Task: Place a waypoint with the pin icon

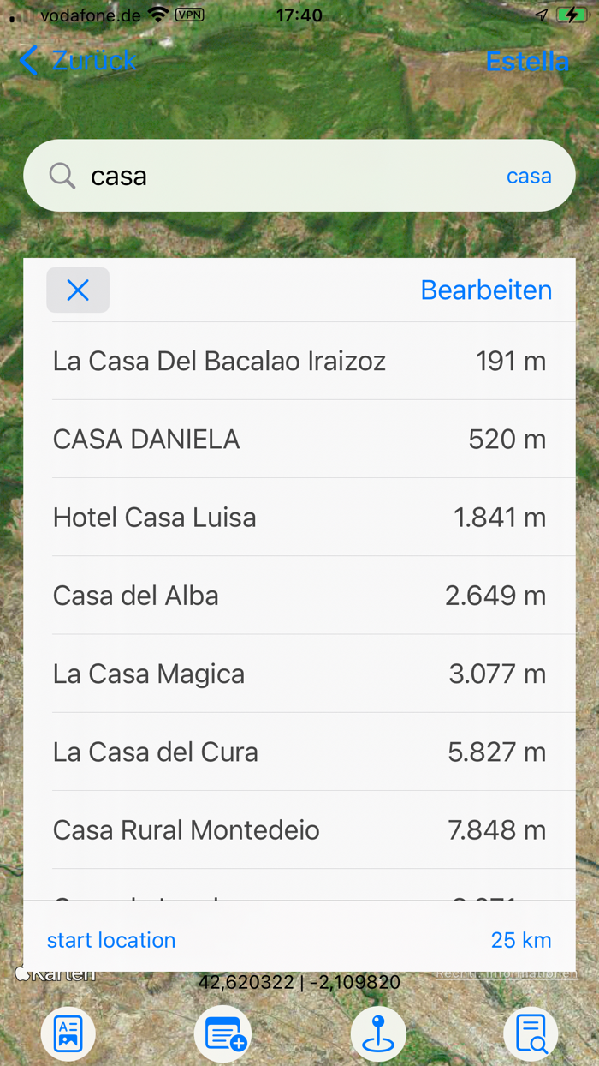Action: point(377,1033)
